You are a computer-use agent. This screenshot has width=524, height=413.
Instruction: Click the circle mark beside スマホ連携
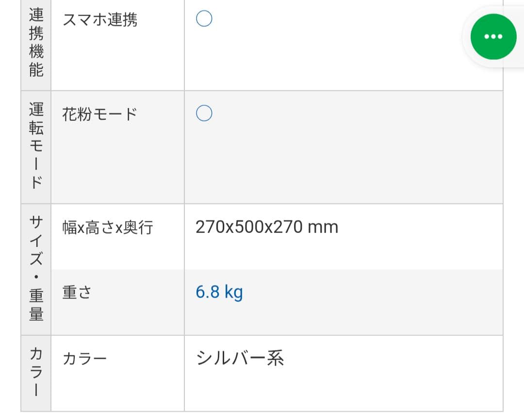(x=204, y=18)
